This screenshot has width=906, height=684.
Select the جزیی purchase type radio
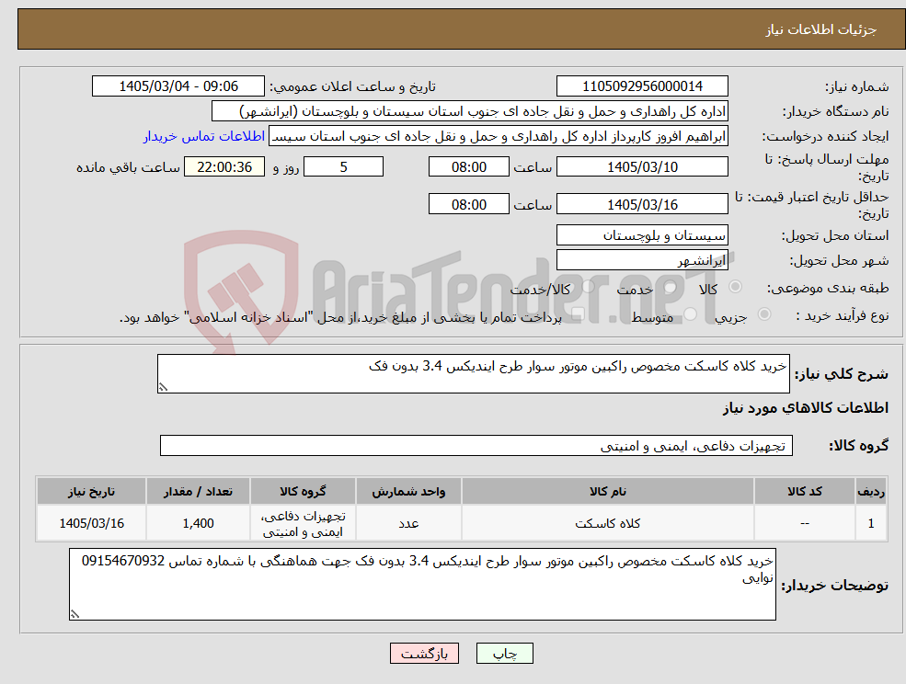763,314
